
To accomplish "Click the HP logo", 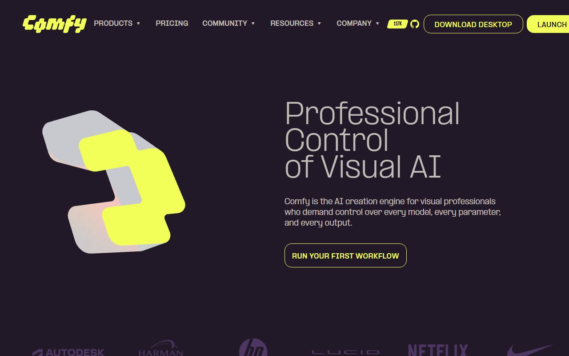I will (253, 348).
